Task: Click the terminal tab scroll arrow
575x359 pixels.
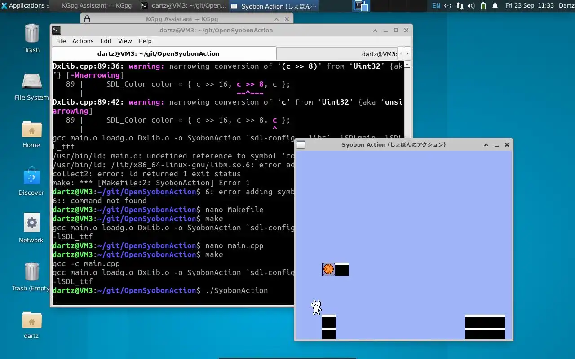Action: tap(407, 53)
